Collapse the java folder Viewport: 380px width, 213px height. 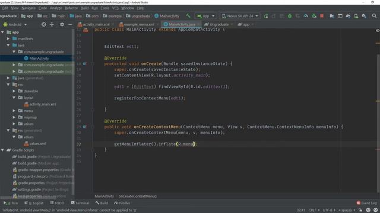[x=8, y=45]
